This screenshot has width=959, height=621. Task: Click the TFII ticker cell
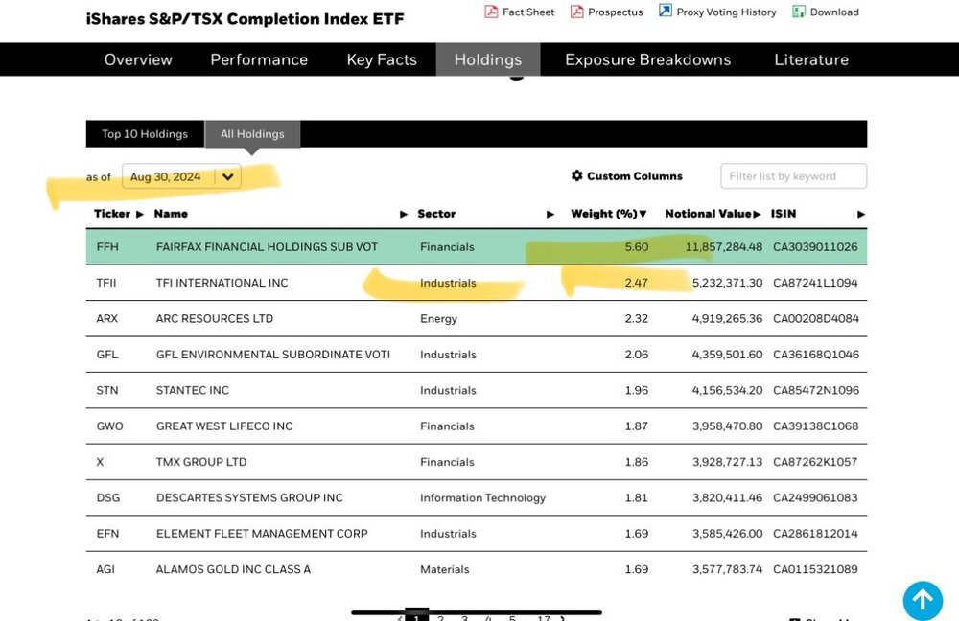click(x=106, y=283)
